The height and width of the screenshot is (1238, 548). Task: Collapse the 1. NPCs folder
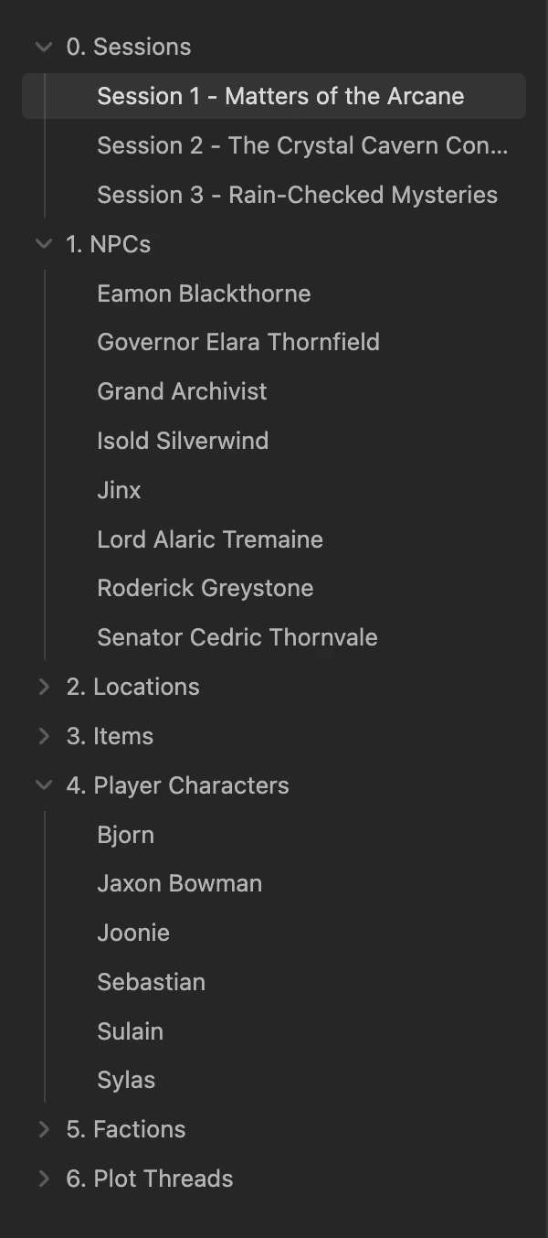point(44,244)
